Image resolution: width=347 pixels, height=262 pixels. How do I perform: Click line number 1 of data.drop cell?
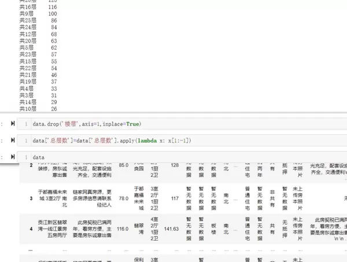click(27, 124)
